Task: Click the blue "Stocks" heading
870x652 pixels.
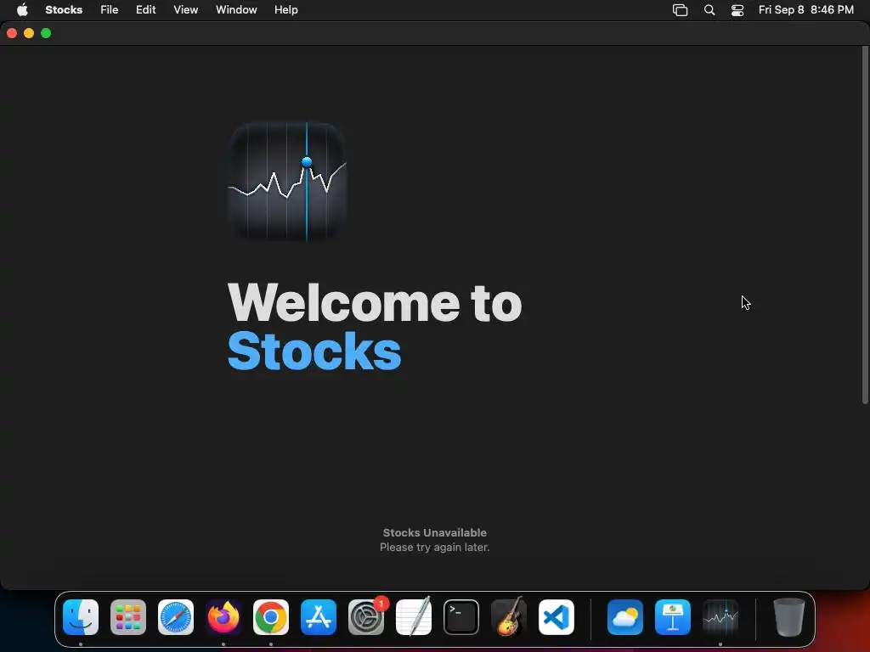Action: (314, 351)
